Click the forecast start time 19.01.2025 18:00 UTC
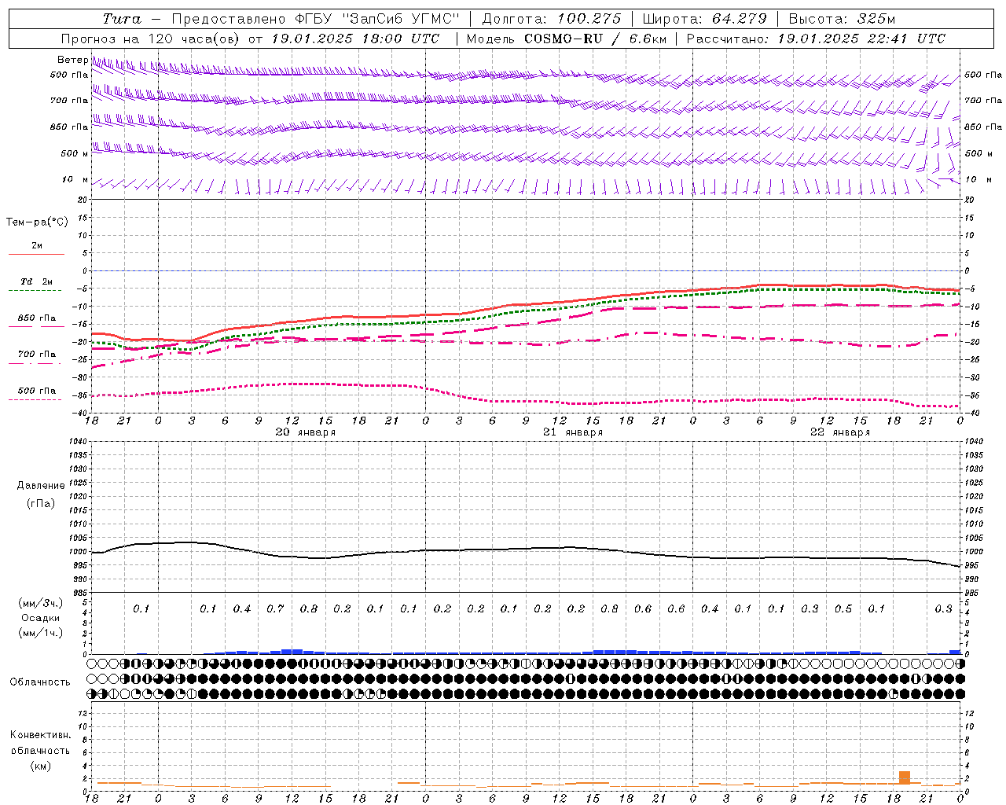The height and width of the screenshot is (805, 1006). [355, 39]
